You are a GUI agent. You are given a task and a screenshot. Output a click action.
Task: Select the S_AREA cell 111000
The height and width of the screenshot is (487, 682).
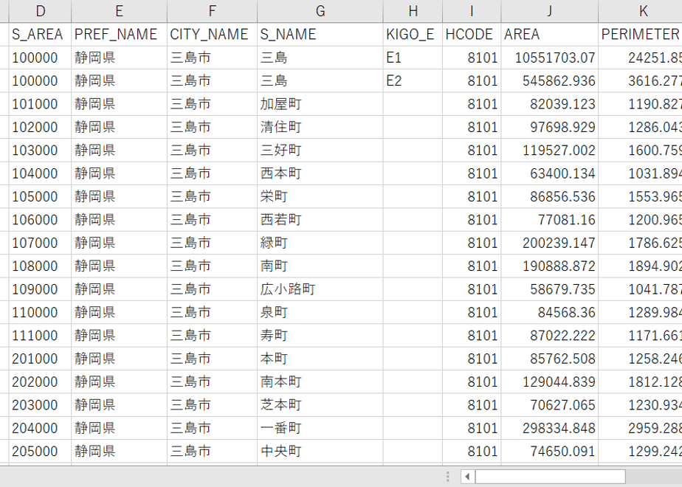click(40, 335)
